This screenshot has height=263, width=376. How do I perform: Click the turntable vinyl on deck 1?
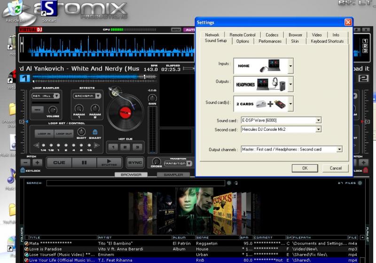125,112
